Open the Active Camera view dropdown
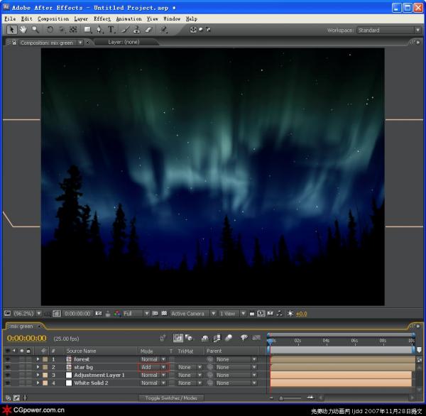The image size is (426, 416). (x=193, y=314)
